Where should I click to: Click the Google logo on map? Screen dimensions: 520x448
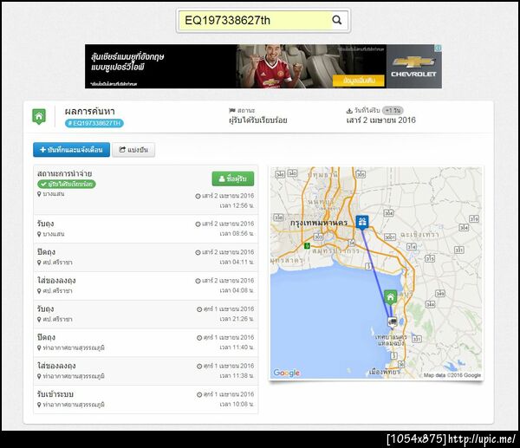coord(287,373)
